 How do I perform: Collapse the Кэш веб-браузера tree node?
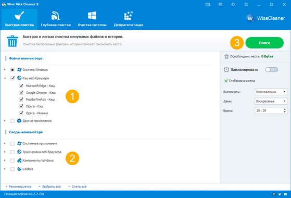click(5, 78)
